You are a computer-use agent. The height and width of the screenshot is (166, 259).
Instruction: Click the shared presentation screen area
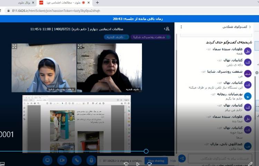(77, 124)
